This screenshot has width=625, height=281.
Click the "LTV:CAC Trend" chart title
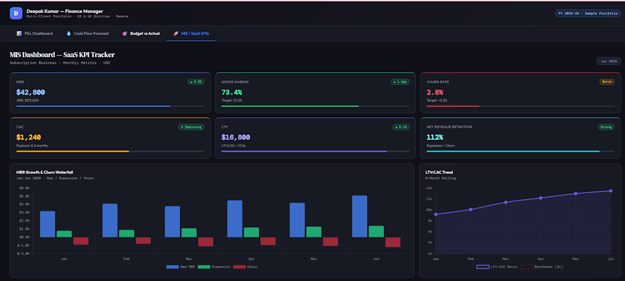point(439,172)
